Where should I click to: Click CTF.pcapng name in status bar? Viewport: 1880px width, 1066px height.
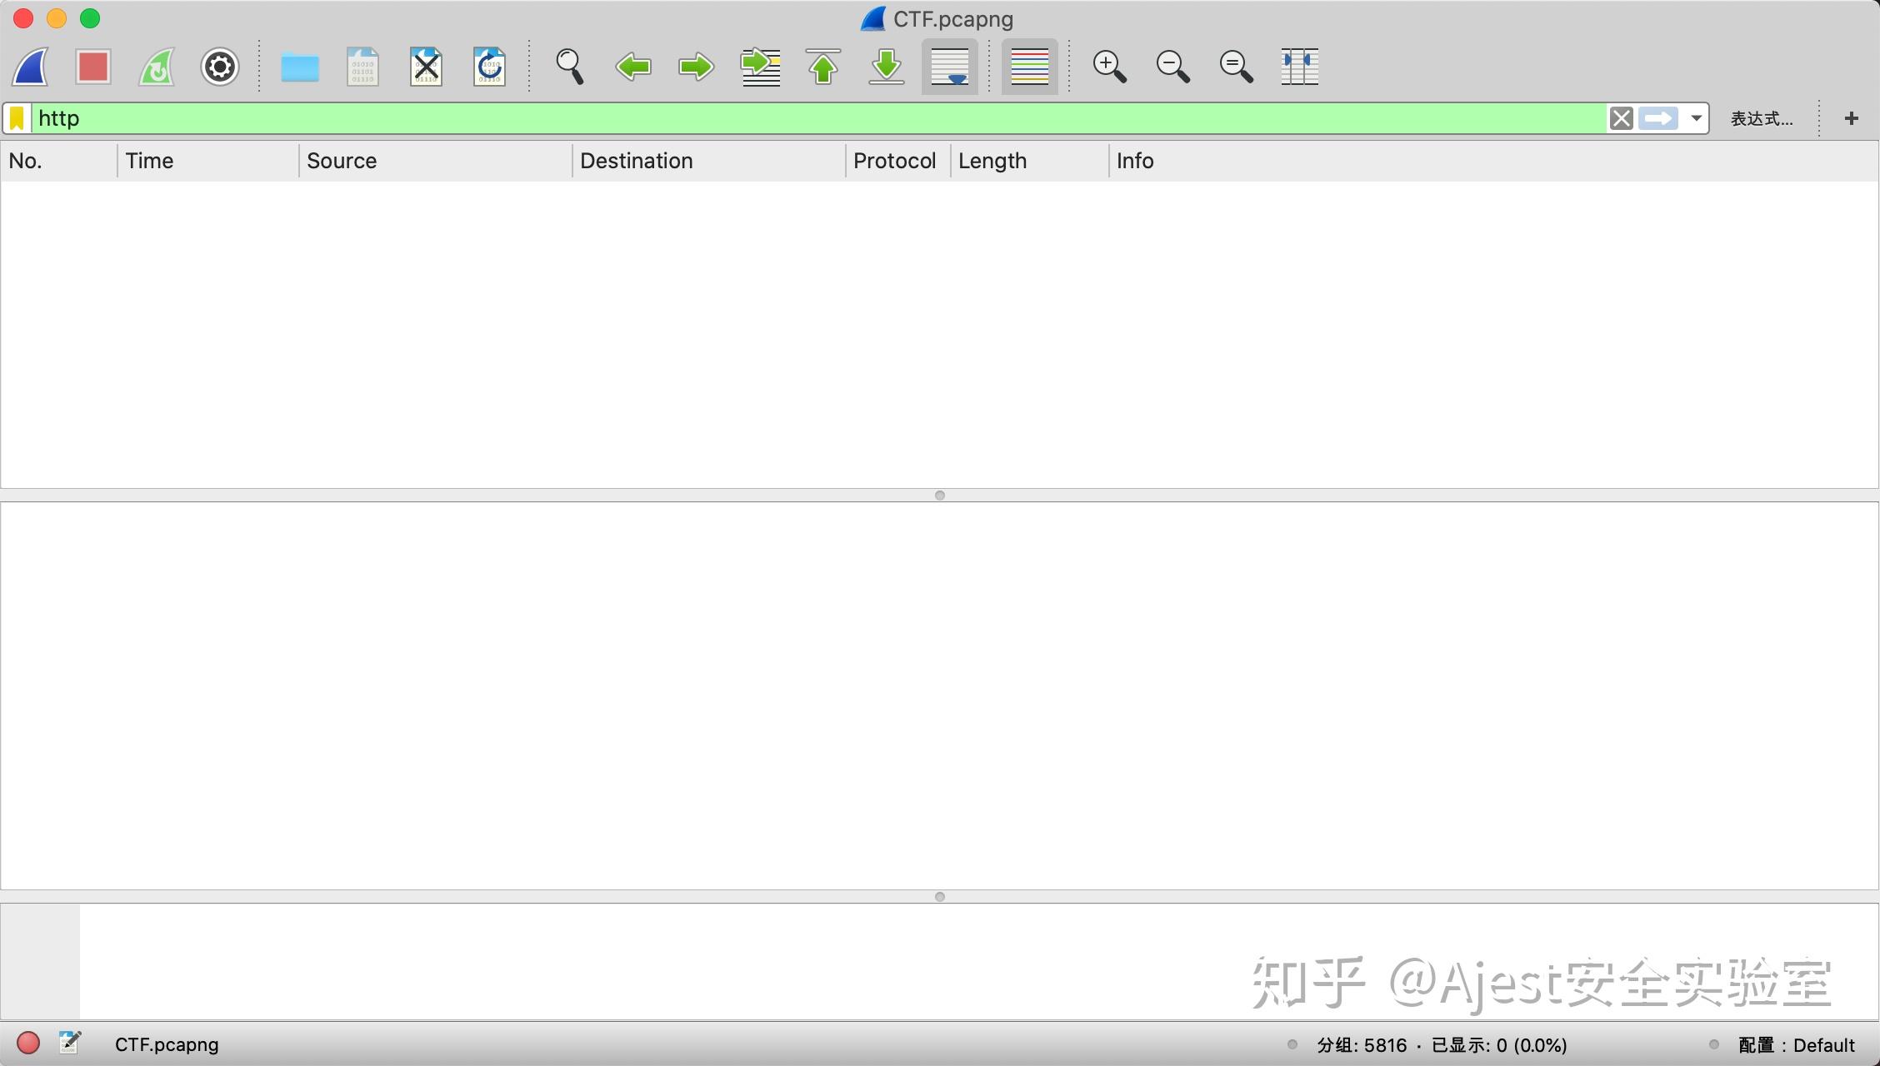pyautogui.click(x=167, y=1044)
